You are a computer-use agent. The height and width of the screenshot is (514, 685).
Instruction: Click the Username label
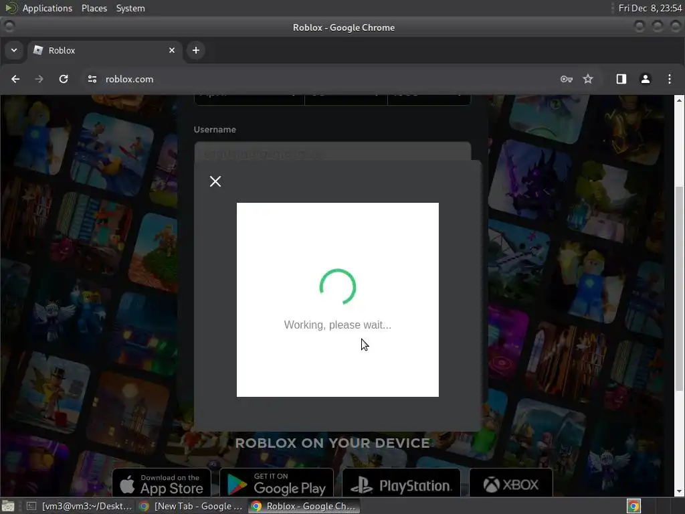pos(215,129)
